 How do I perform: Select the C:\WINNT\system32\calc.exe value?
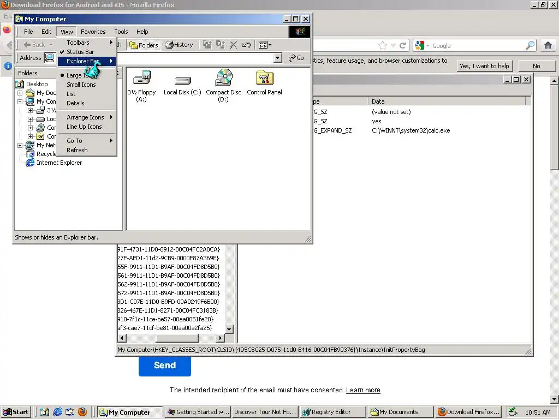(411, 130)
